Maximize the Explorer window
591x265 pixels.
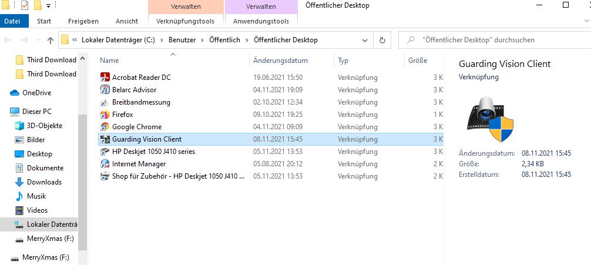coord(565,5)
